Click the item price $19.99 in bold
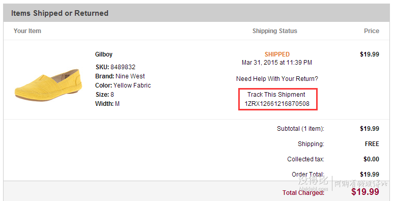The width and height of the screenshot is (393, 201). [x=370, y=54]
